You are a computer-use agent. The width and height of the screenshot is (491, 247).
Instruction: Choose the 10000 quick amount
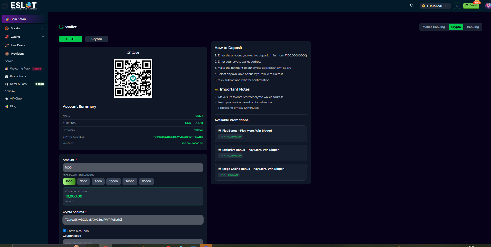pyautogui.click(x=114, y=181)
